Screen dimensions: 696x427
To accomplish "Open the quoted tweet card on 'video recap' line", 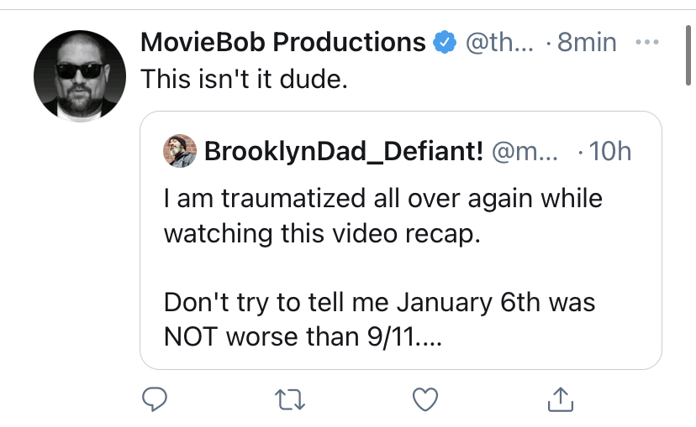I will pos(322,234).
